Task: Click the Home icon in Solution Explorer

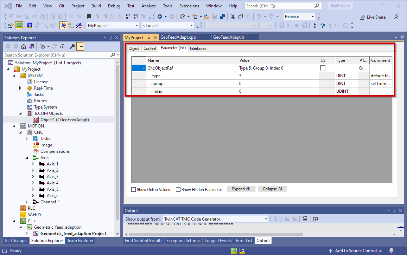Action: 23,46
